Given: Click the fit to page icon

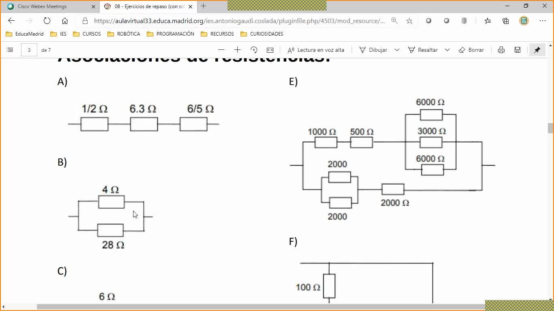Looking at the screenshot, I should point(270,50).
